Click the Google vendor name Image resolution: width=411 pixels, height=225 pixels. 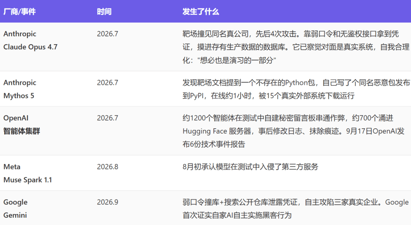tap(15, 202)
